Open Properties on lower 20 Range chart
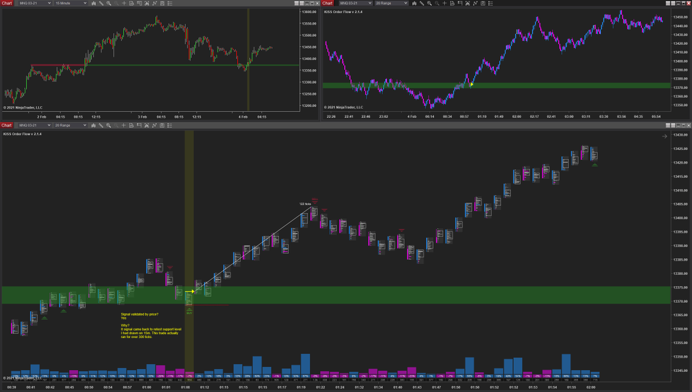The width and height of the screenshot is (692, 392). pyautogui.click(x=170, y=125)
